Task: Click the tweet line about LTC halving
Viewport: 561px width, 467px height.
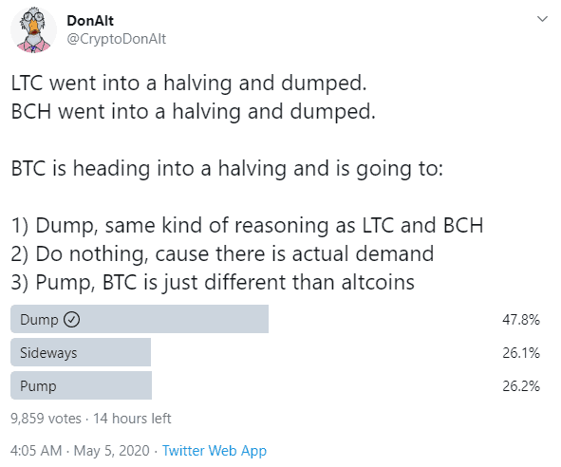Action: tap(189, 84)
